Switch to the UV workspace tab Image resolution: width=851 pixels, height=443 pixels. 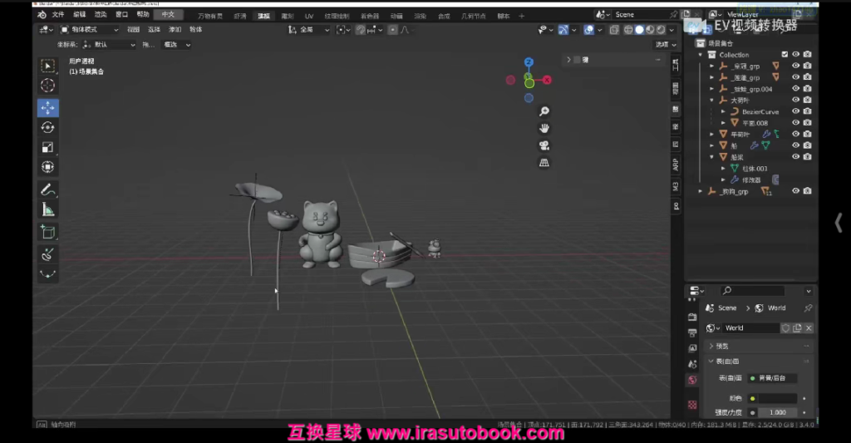(x=309, y=17)
